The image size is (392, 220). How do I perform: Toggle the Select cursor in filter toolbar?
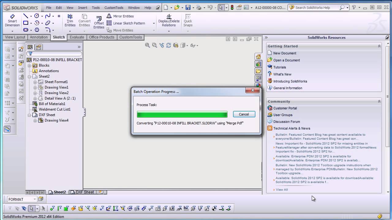click(31, 209)
